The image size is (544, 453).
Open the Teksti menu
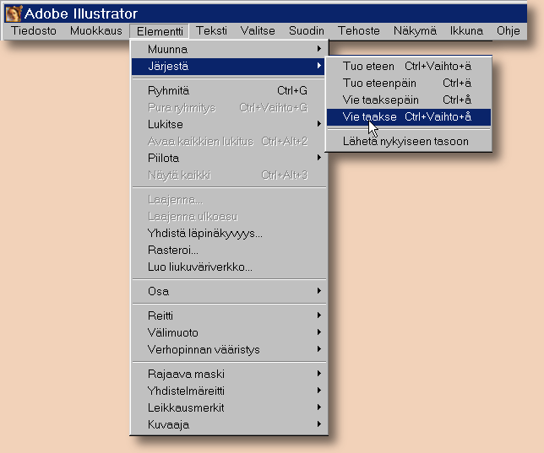pos(211,31)
